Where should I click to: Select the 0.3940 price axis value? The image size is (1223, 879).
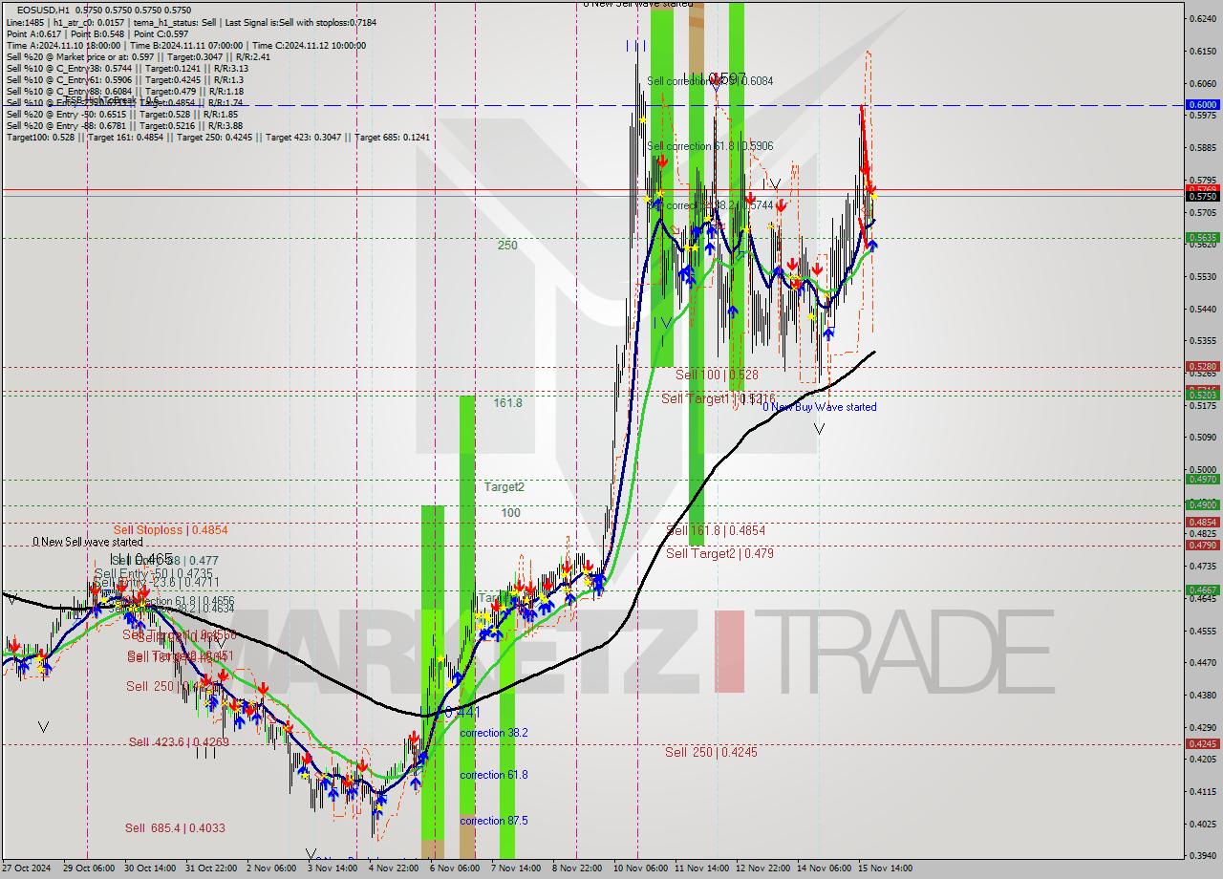point(1203,856)
